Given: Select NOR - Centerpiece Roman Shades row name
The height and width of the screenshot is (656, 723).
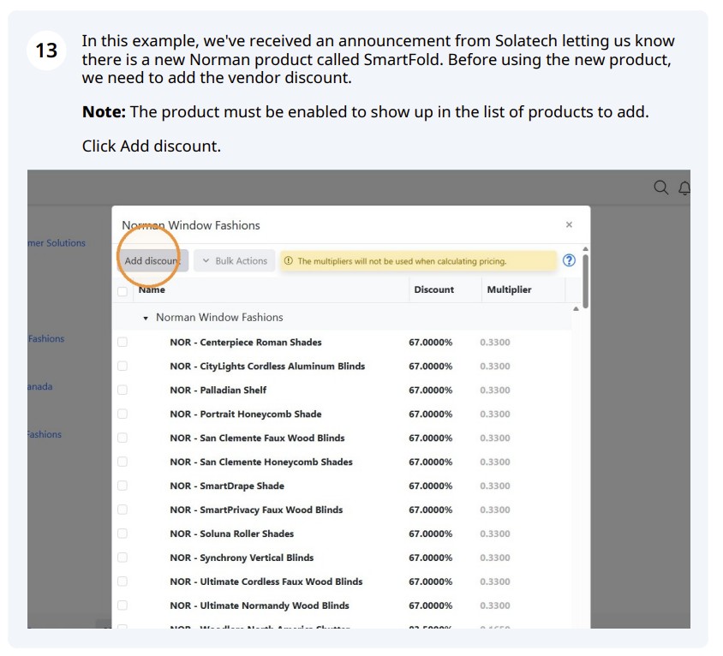Looking at the screenshot, I should click(x=246, y=342).
